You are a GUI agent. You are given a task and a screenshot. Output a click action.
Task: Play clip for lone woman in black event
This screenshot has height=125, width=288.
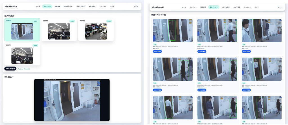pos(202,90)
